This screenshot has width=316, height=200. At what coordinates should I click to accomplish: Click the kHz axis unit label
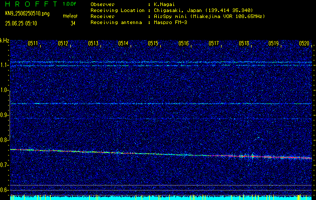(x=5, y=40)
